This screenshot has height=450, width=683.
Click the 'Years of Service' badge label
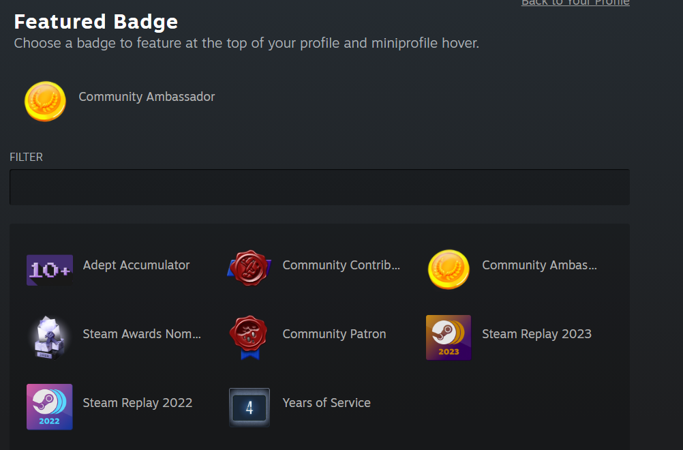[327, 403]
